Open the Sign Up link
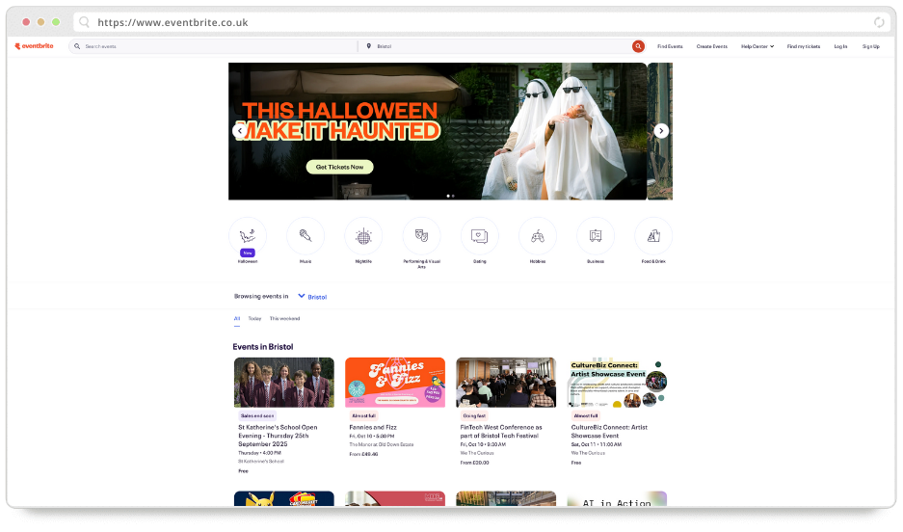 coord(870,46)
